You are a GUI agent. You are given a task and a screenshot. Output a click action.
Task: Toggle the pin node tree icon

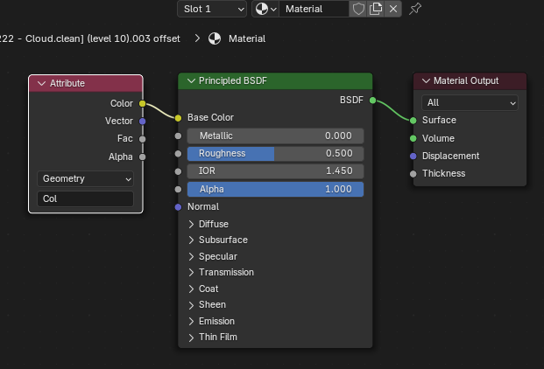pyautogui.click(x=415, y=9)
